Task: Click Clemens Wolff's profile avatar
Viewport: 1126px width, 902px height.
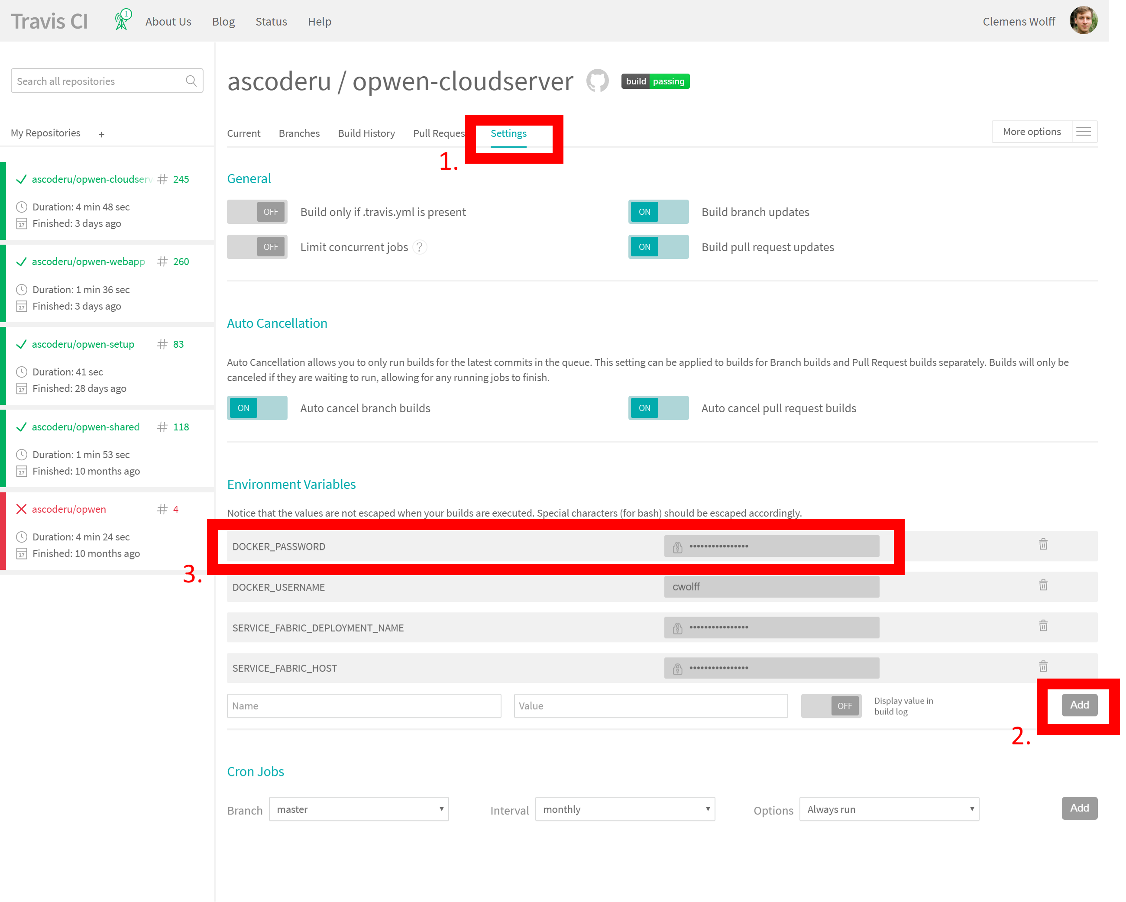Action: [x=1084, y=20]
